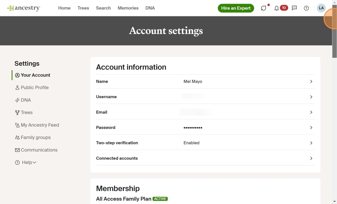Open the chat bubble icon with red dot

264,8
